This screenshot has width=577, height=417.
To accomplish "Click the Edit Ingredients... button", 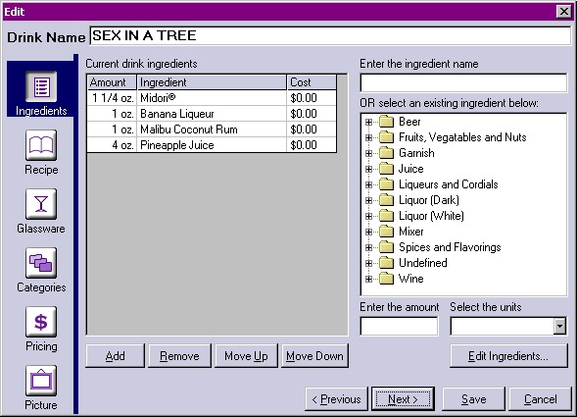I will pyautogui.click(x=508, y=356).
